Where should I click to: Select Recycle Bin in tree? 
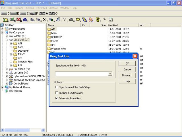point(15,91)
